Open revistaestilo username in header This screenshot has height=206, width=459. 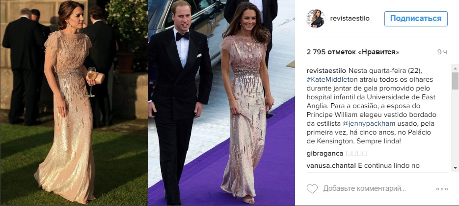350,19
